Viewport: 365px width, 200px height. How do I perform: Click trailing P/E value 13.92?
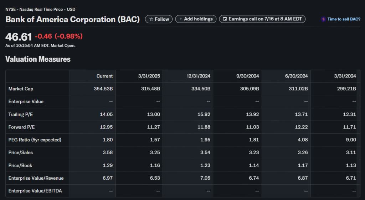253,114
